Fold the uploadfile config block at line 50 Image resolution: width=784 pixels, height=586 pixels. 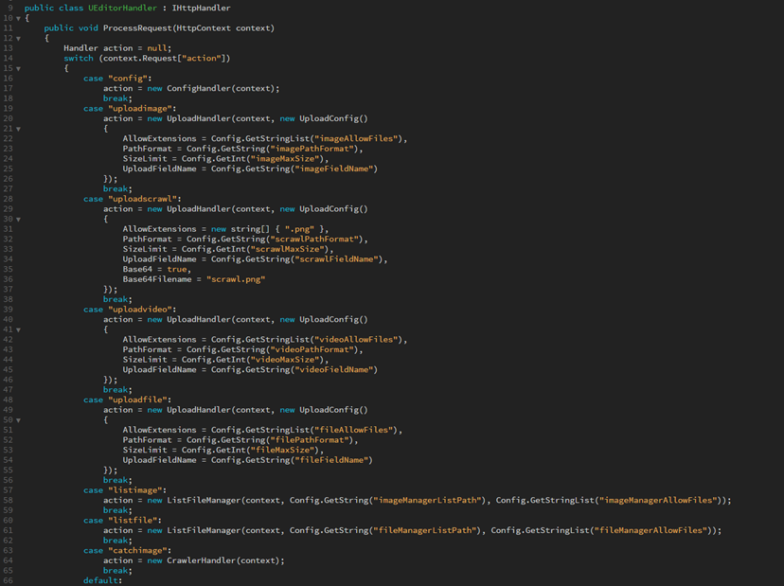[x=18, y=419]
